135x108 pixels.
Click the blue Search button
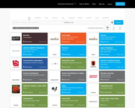(118, 22)
